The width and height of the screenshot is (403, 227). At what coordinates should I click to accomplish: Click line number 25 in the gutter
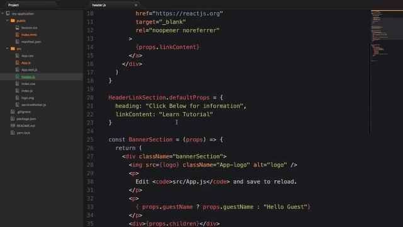[90, 139]
